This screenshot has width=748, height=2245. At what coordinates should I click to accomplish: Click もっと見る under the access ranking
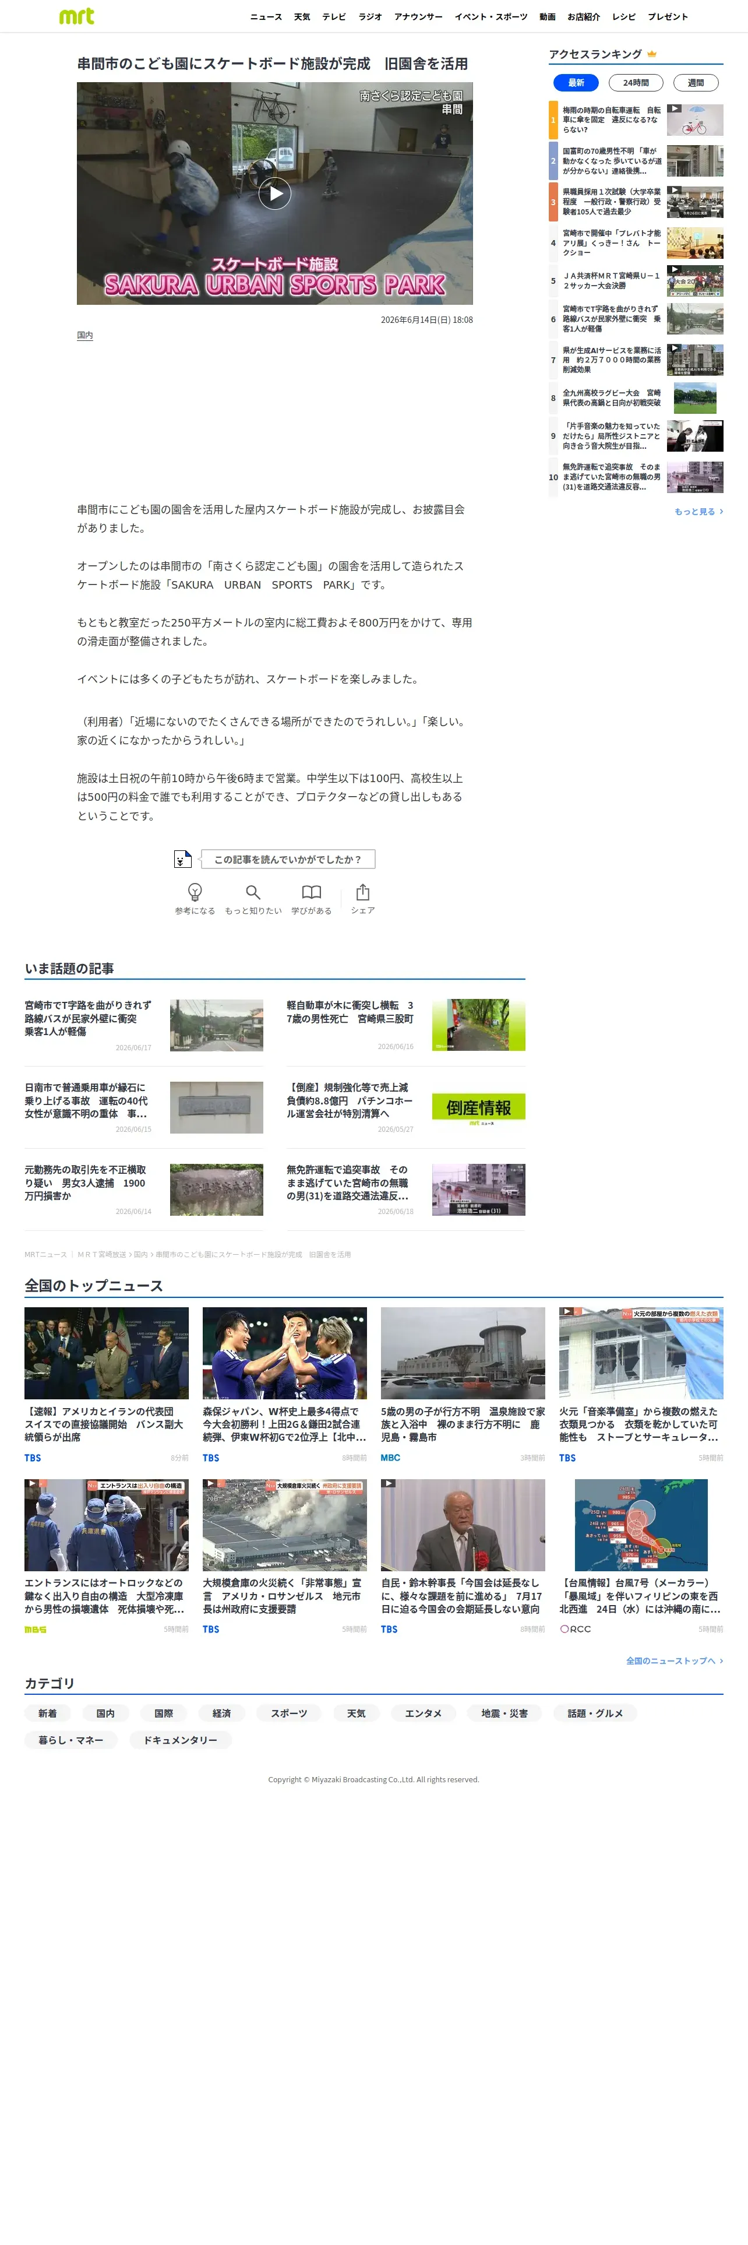(698, 512)
